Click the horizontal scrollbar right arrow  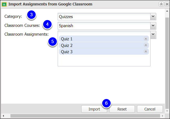coord(162,116)
